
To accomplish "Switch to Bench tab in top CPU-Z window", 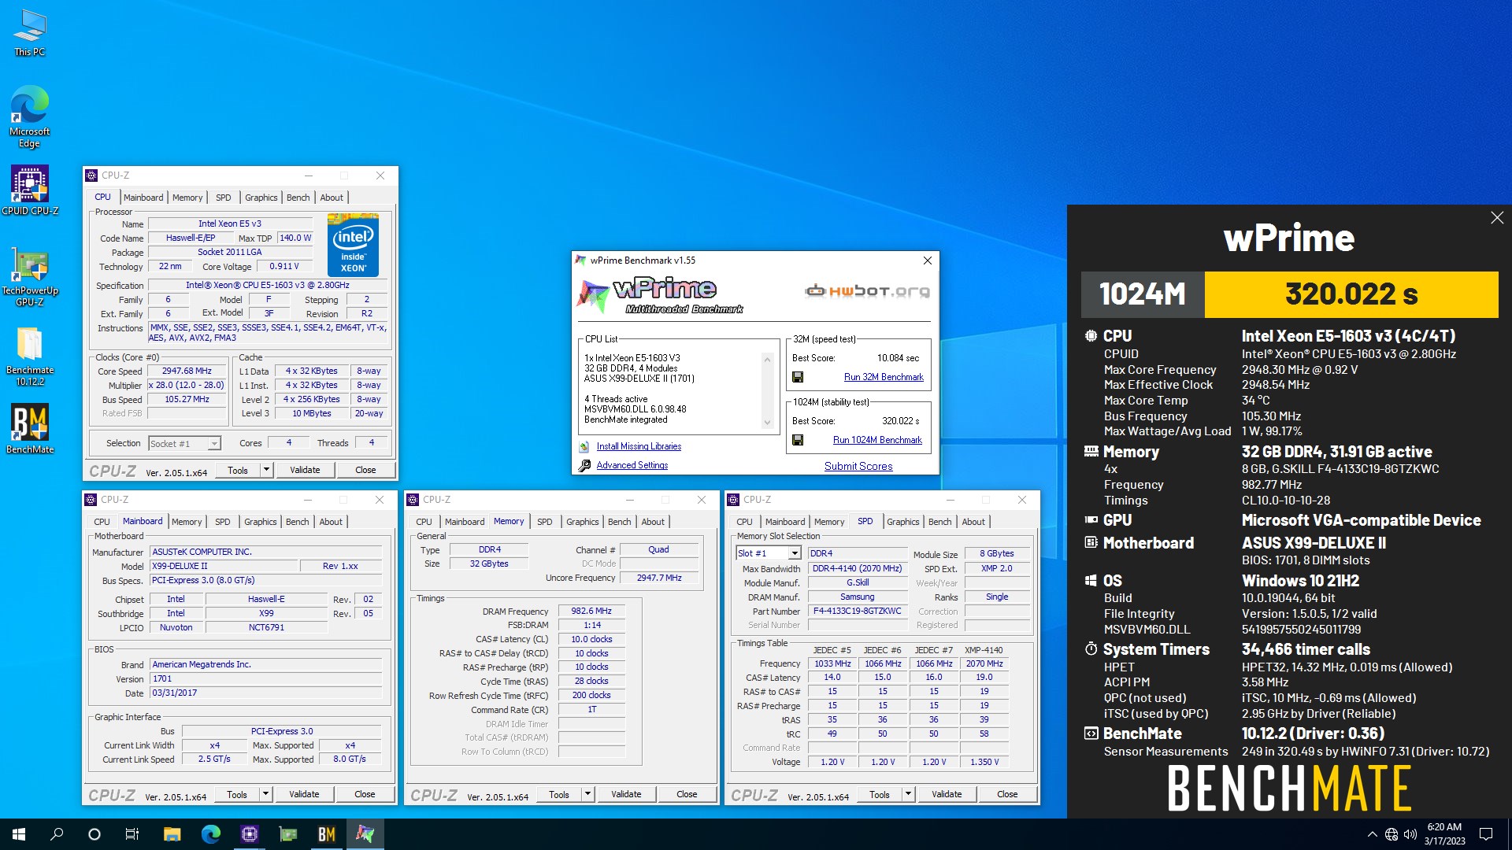I will [x=298, y=198].
